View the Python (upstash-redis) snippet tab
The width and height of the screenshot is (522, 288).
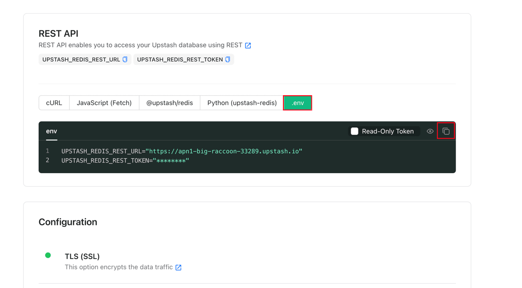(241, 103)
